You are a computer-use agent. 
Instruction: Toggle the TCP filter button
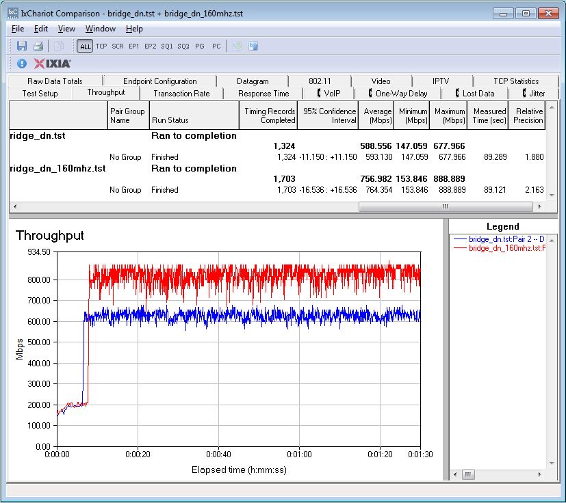coord(101,46)
